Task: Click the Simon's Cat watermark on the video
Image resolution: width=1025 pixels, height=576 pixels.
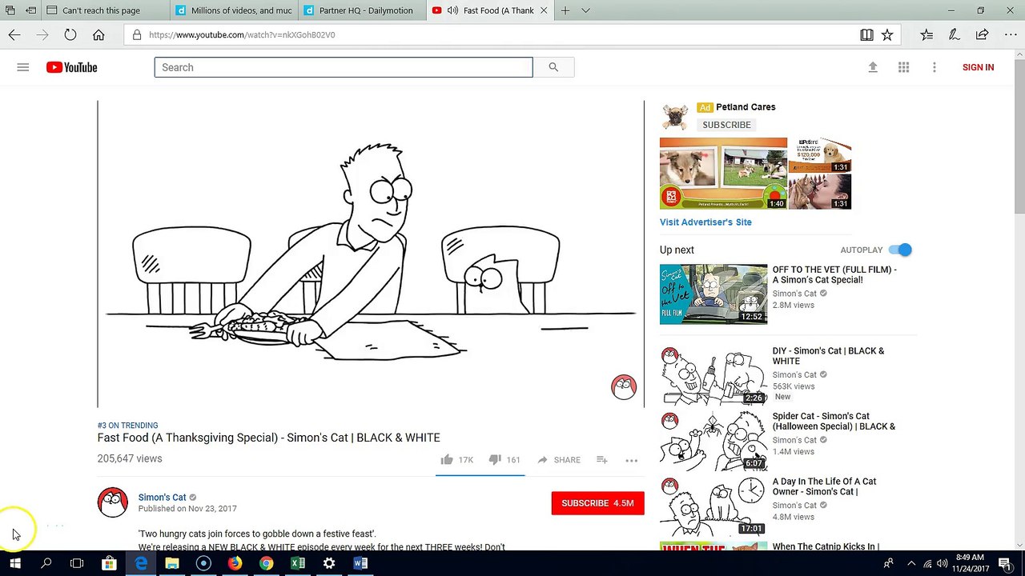Action: click(x=624, y=387)
